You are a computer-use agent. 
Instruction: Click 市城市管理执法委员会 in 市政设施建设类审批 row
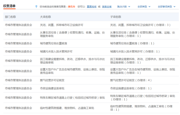click(19, 89)
